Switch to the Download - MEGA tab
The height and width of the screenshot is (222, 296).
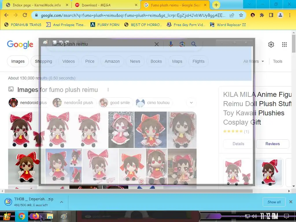[x=106, y=5]
